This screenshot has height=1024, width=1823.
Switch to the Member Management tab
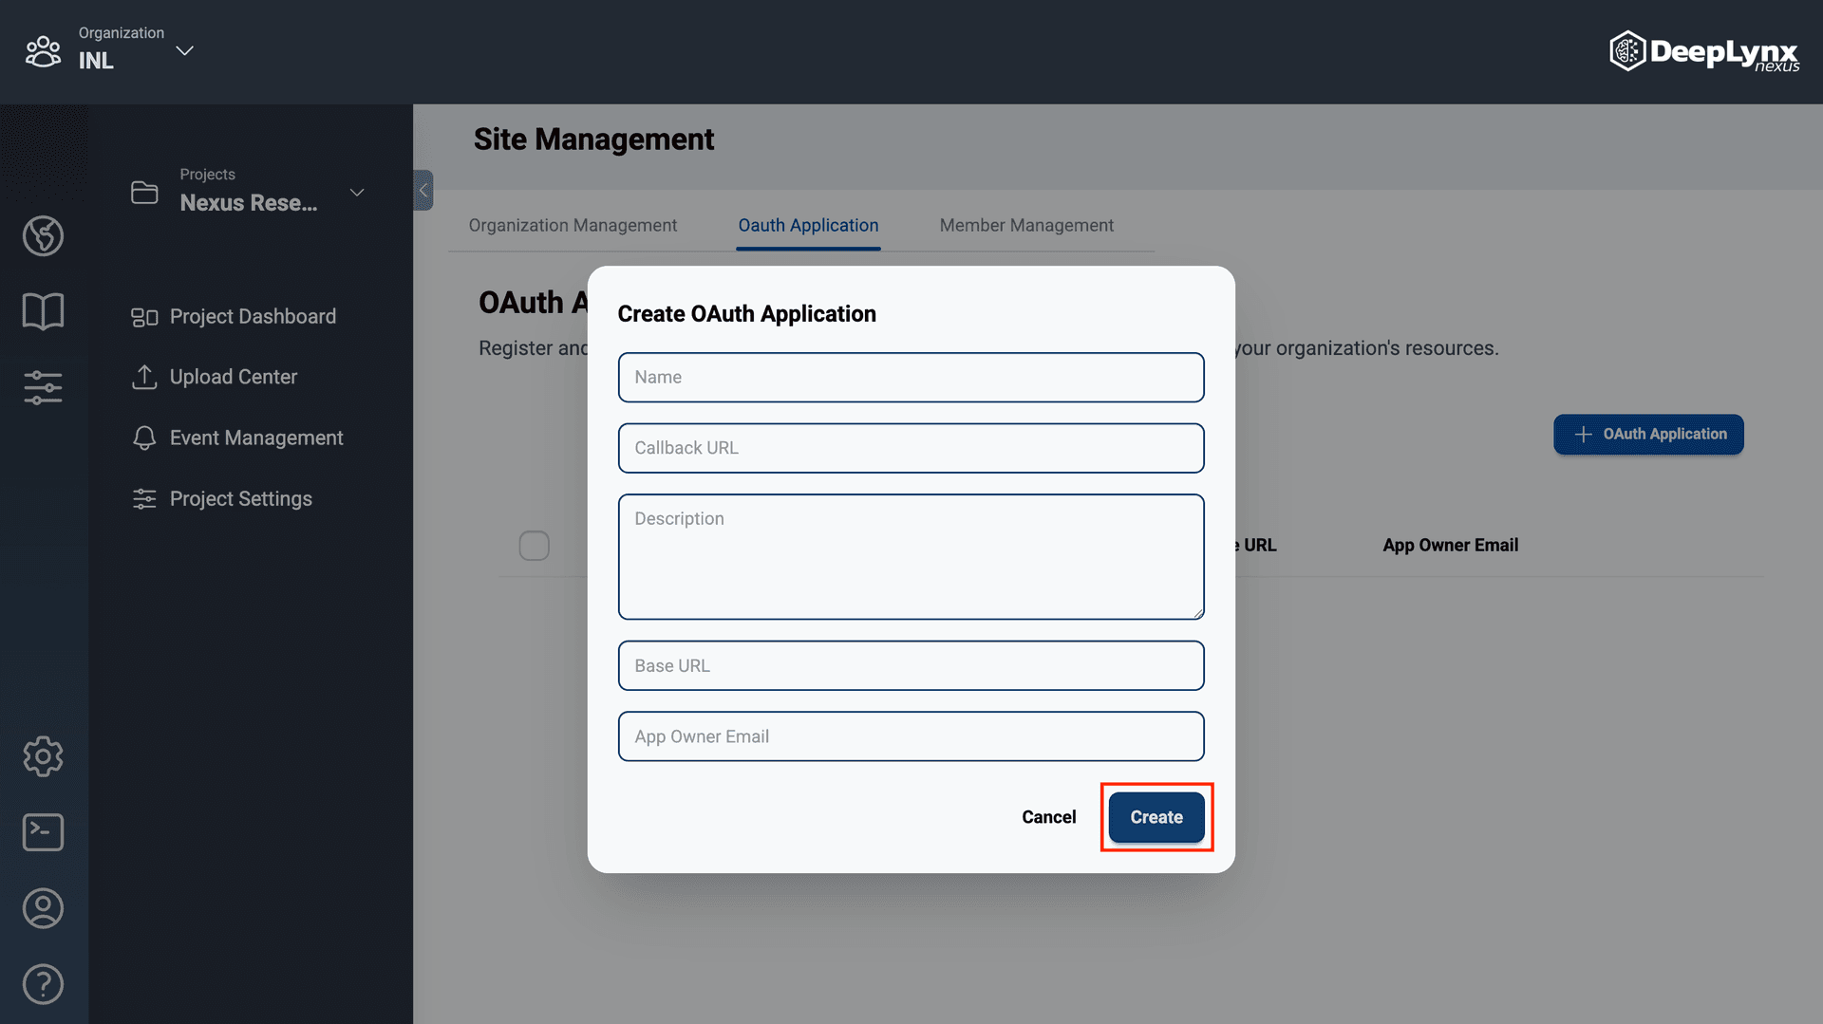pos(1026,225)
